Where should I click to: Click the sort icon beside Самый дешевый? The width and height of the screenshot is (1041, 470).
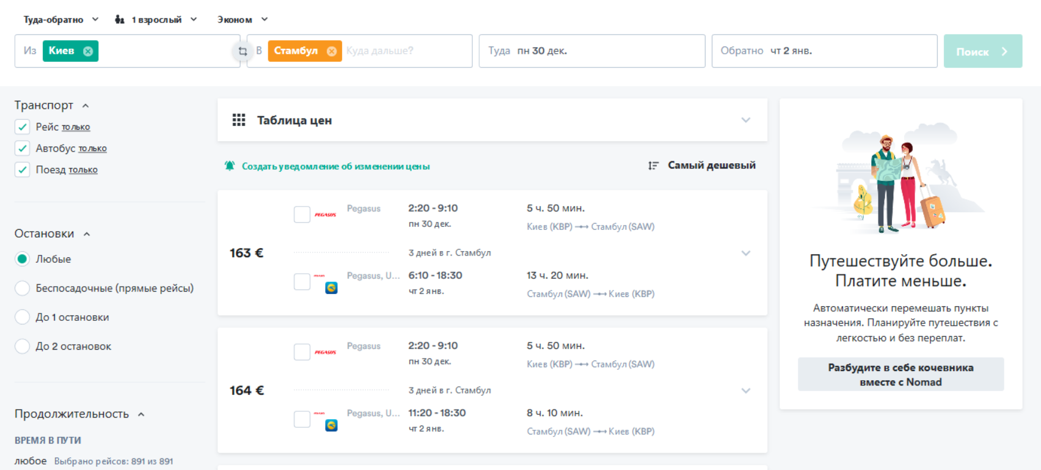[653, 166]
